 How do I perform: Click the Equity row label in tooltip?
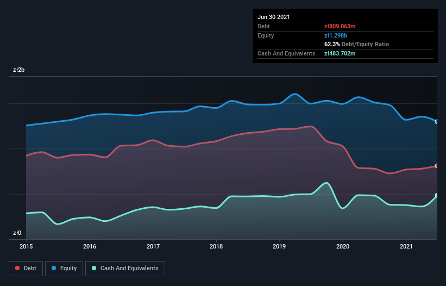coord(266,35)
